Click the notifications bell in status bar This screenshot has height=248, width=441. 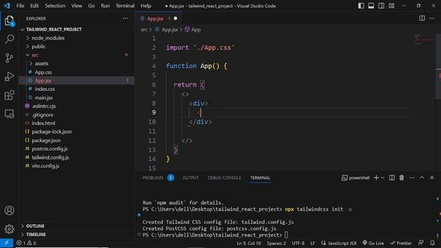coord(433,242)
